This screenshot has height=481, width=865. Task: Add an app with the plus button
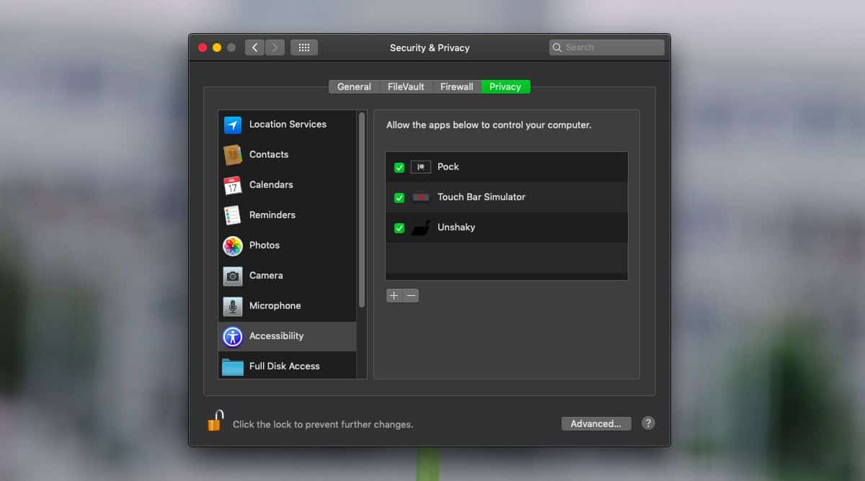394,295
